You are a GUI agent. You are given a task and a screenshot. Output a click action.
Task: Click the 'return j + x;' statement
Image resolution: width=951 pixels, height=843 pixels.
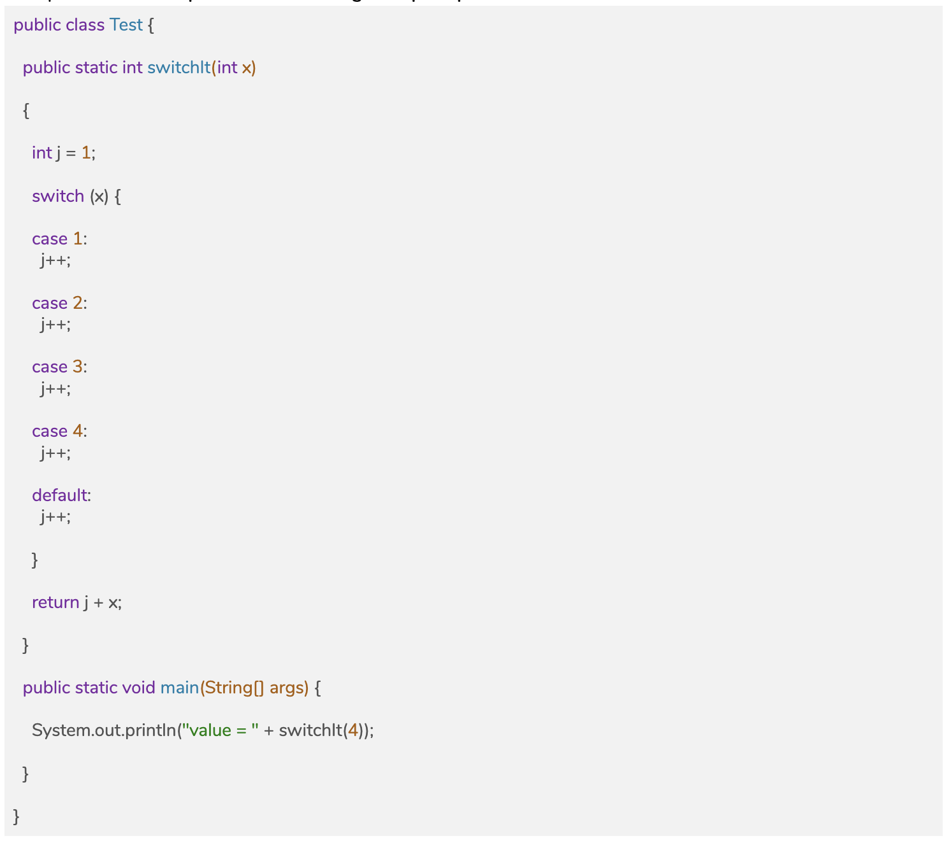[76, 602]
